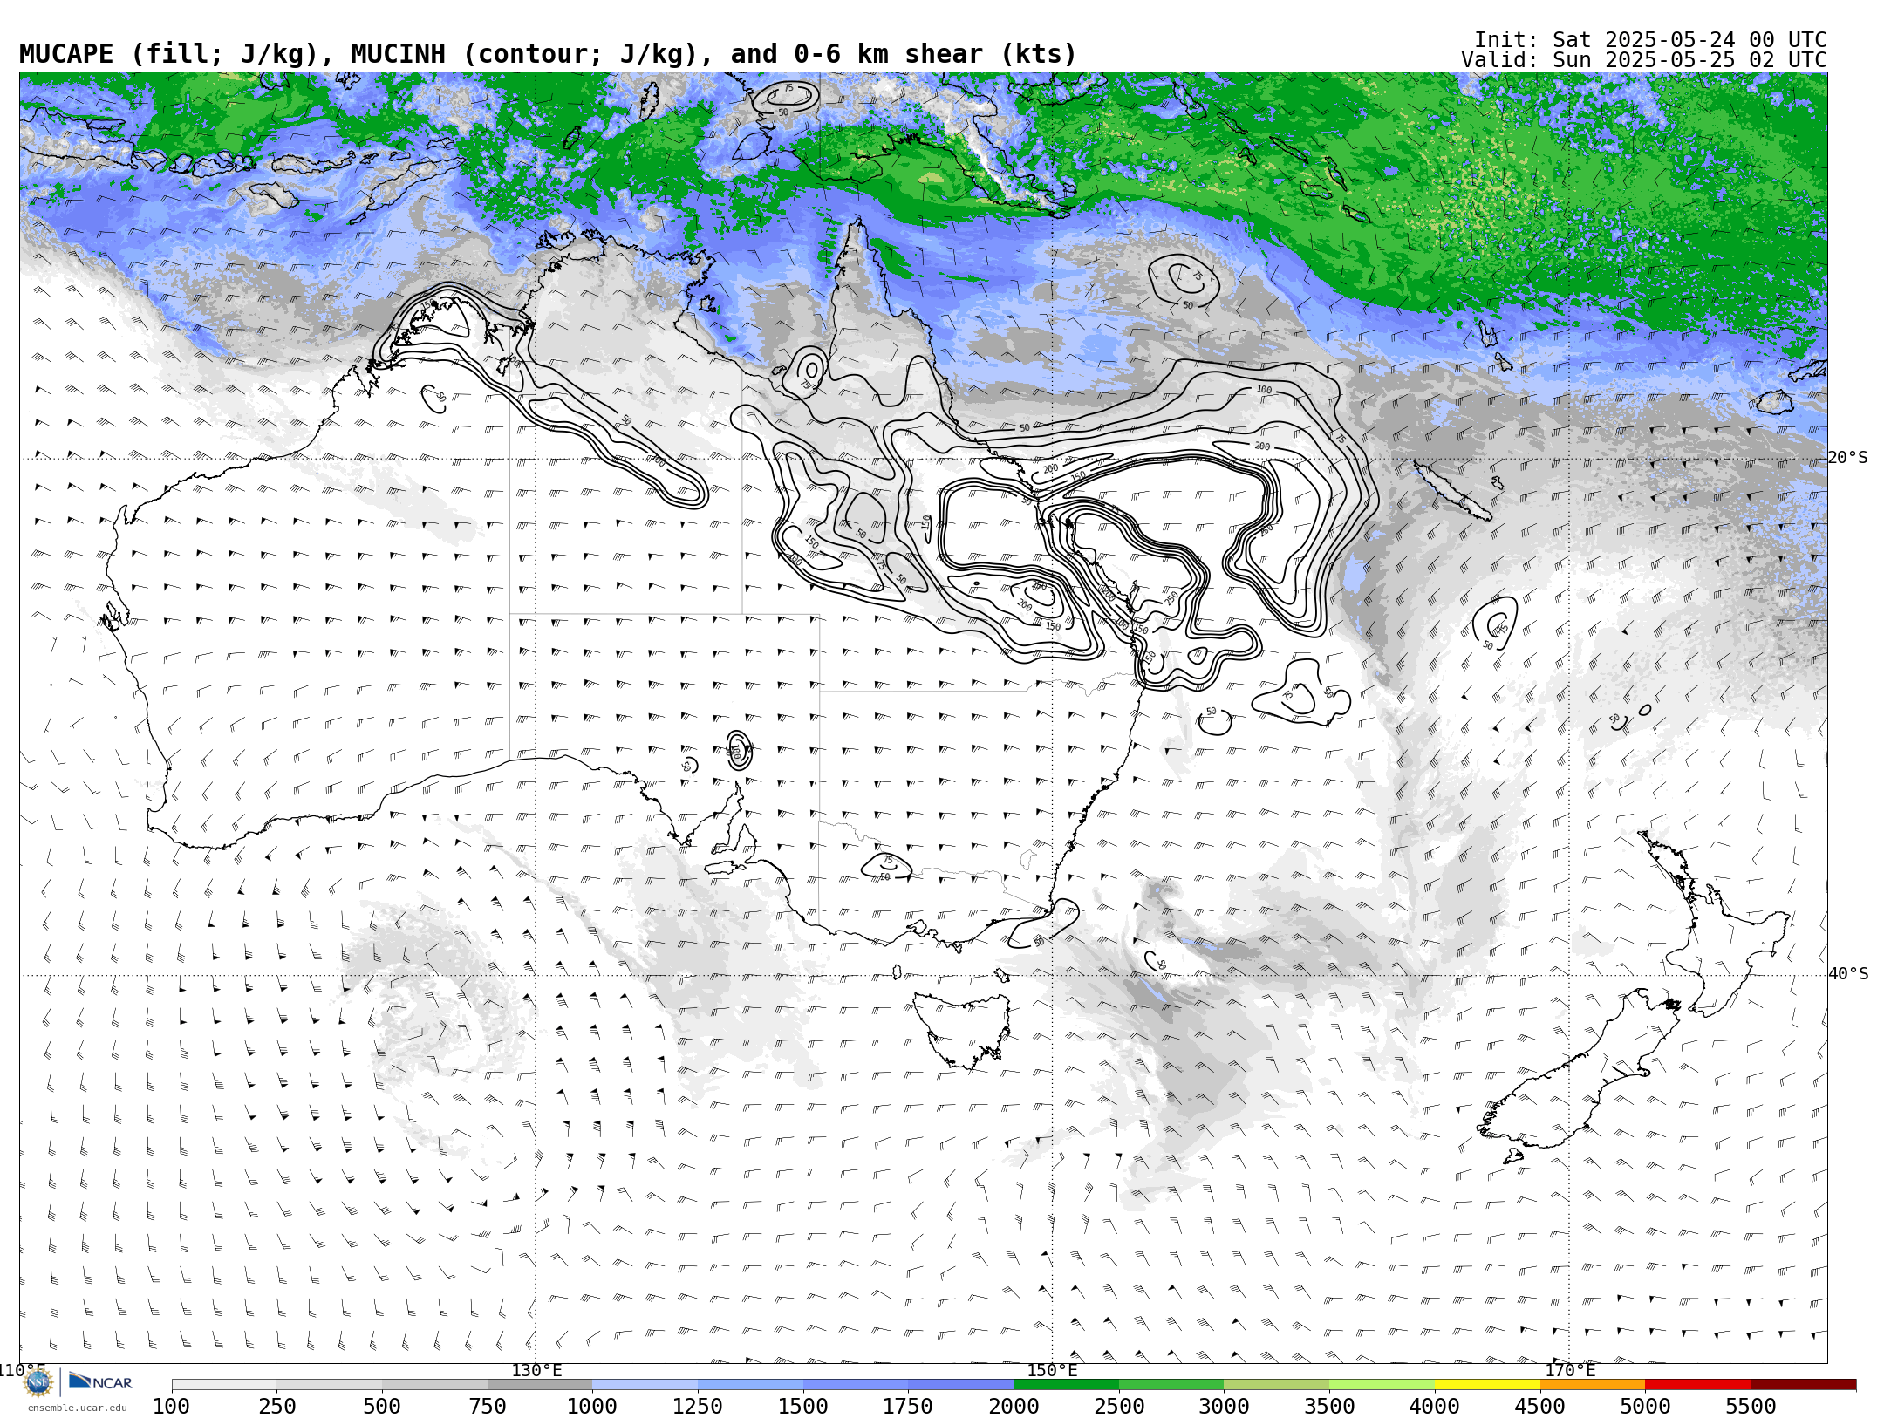Click the 20°S latitude label
Image resolution: width=1884 pixels, height=1418 pixels.
(1848, 458)
